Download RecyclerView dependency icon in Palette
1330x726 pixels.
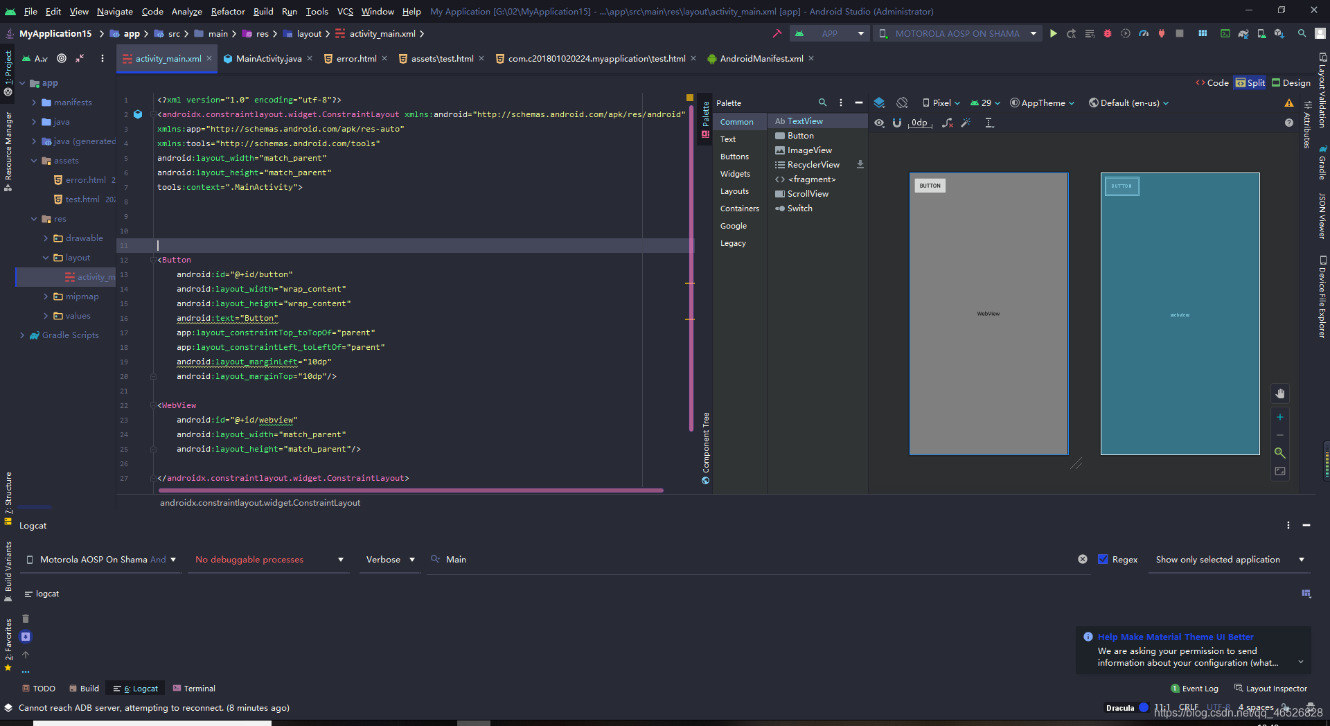[x=860, y=165]
